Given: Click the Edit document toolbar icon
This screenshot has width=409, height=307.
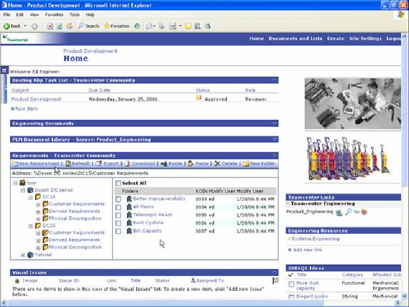Looking at the screenshot, I should point(173,26).
